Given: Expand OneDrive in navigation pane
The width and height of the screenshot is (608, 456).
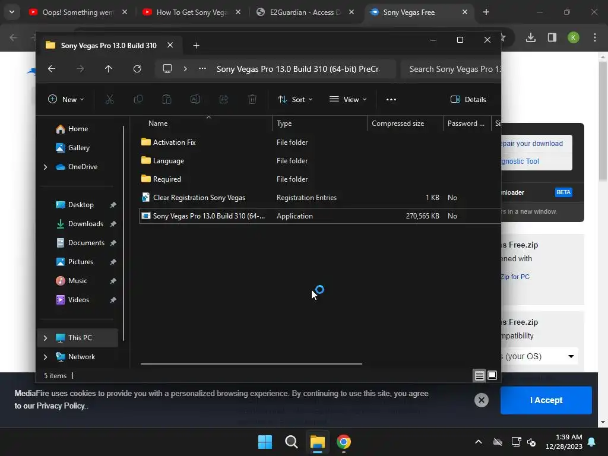Looking at the screenshot, I should click(x=45, y=167).
